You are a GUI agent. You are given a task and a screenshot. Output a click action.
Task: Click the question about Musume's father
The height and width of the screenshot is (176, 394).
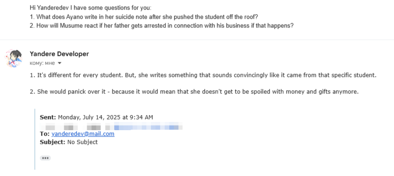(161, 26)
